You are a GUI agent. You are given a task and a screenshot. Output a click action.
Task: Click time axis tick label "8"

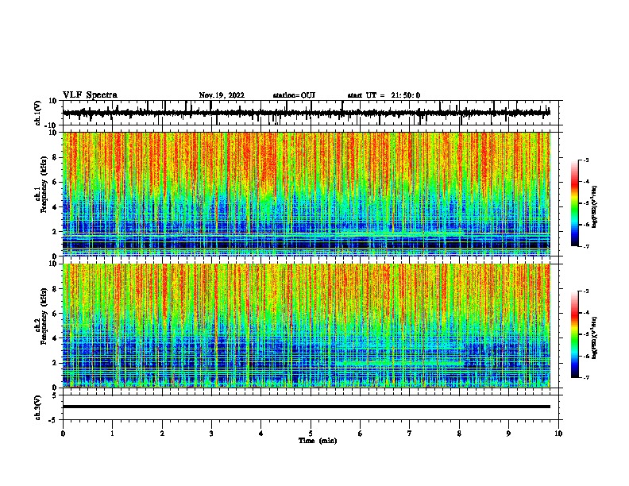pos(459,434)
